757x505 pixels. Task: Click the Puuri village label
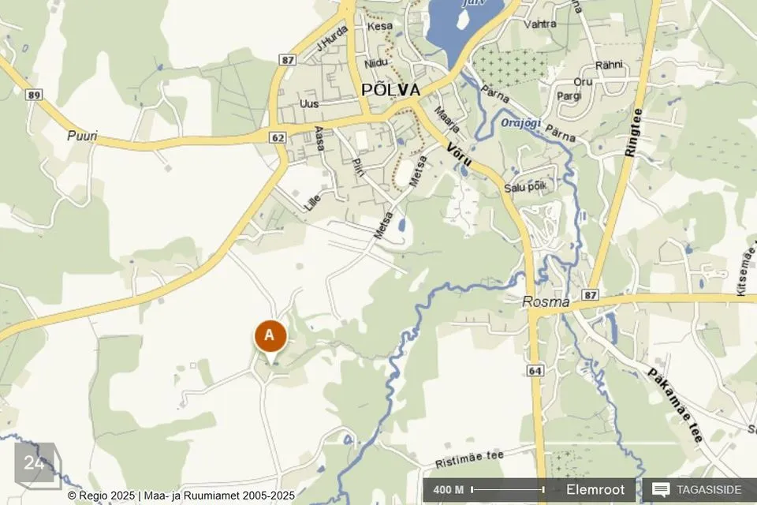[x=82, y=136]
